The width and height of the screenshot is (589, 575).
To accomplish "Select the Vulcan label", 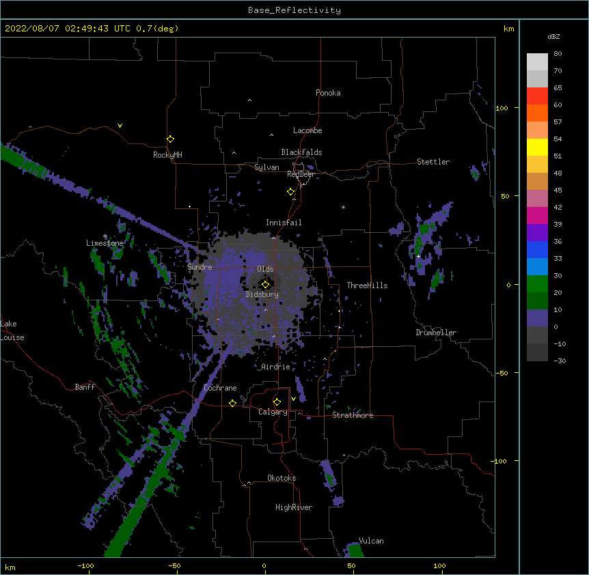I will [x=371, y=541].
